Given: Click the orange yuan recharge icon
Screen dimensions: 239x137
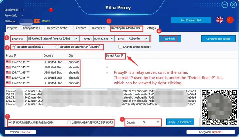Looking at the screenshot, I should (x=37, y=21).
